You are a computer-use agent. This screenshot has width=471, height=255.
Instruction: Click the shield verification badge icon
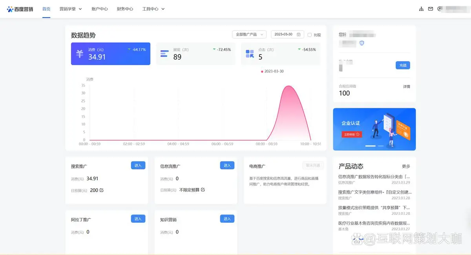pyautogui.click(x=361, y=43)
